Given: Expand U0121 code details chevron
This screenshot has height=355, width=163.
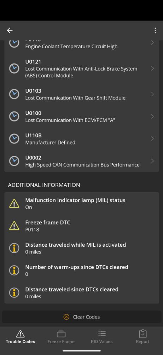Looking at the screenshot, I should (152, 69).
